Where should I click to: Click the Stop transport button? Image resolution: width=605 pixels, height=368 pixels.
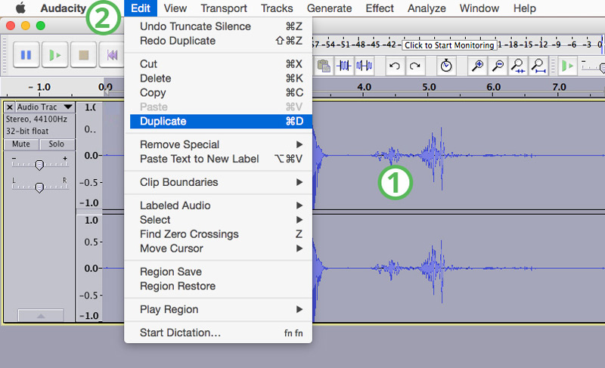(x=84, y=54)
